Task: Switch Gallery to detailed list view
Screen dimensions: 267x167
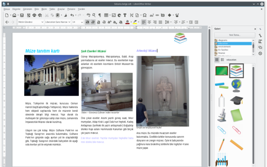Action: tap(222, 60)
